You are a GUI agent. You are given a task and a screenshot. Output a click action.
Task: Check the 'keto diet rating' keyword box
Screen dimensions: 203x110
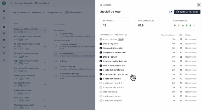[101, 92]
